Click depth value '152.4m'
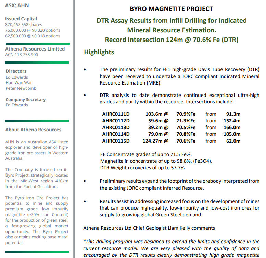266x258 pixels. 232,121
